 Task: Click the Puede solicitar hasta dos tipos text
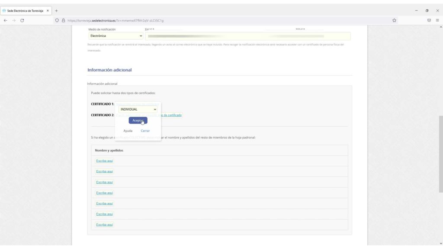click(x=123, y=93)
